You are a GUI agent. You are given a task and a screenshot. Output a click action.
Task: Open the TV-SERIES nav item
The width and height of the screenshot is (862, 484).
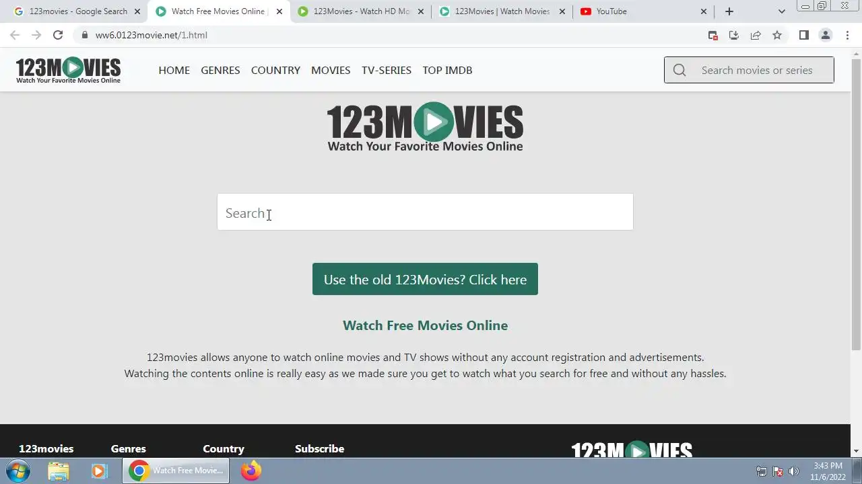(x=387, y=70)
